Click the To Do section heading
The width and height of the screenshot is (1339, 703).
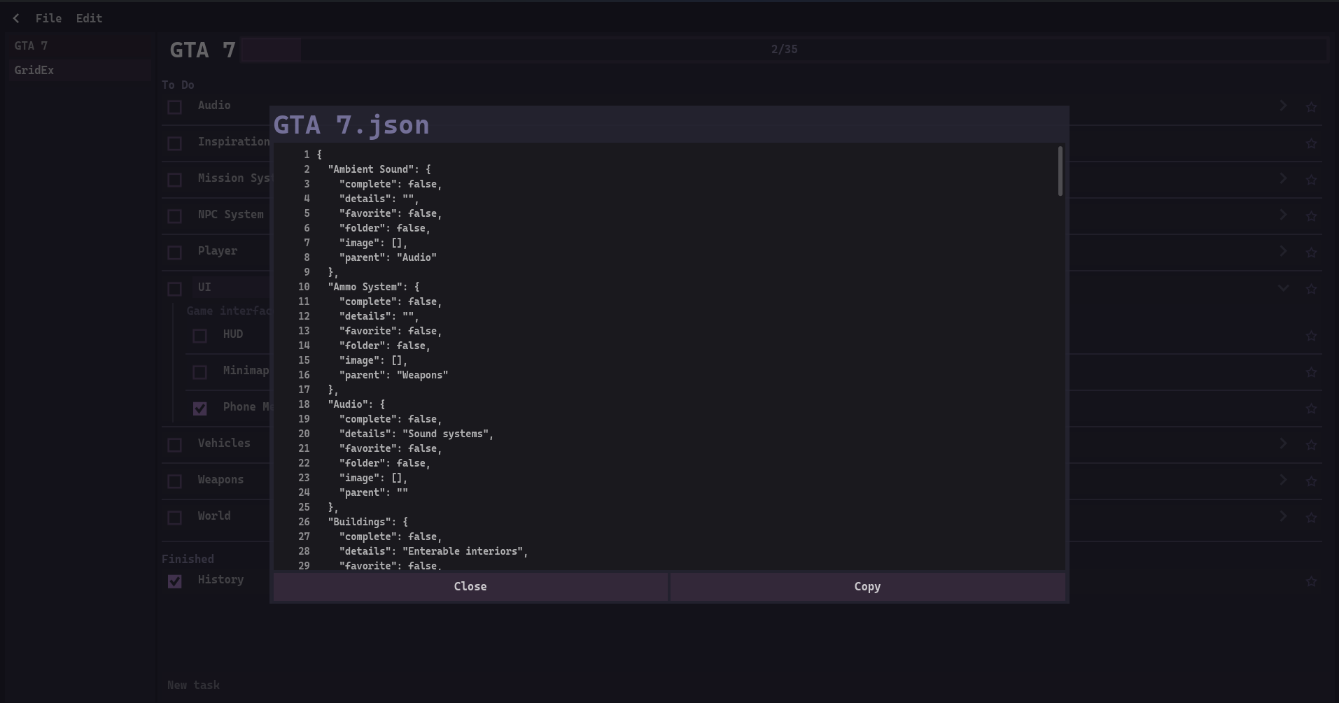tap(178, 85)
